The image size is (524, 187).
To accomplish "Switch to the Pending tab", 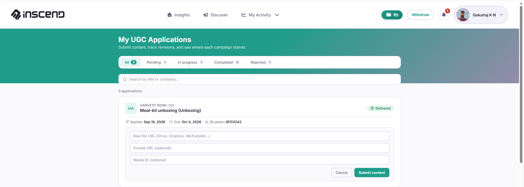I will (x=157, y=62).
